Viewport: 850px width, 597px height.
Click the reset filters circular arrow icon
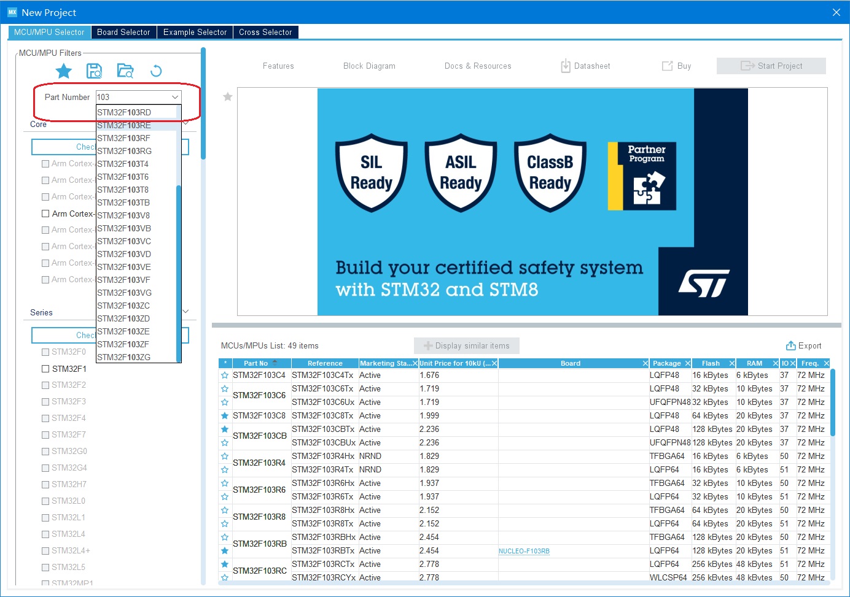pyautogui.click(x=156, y=71)
